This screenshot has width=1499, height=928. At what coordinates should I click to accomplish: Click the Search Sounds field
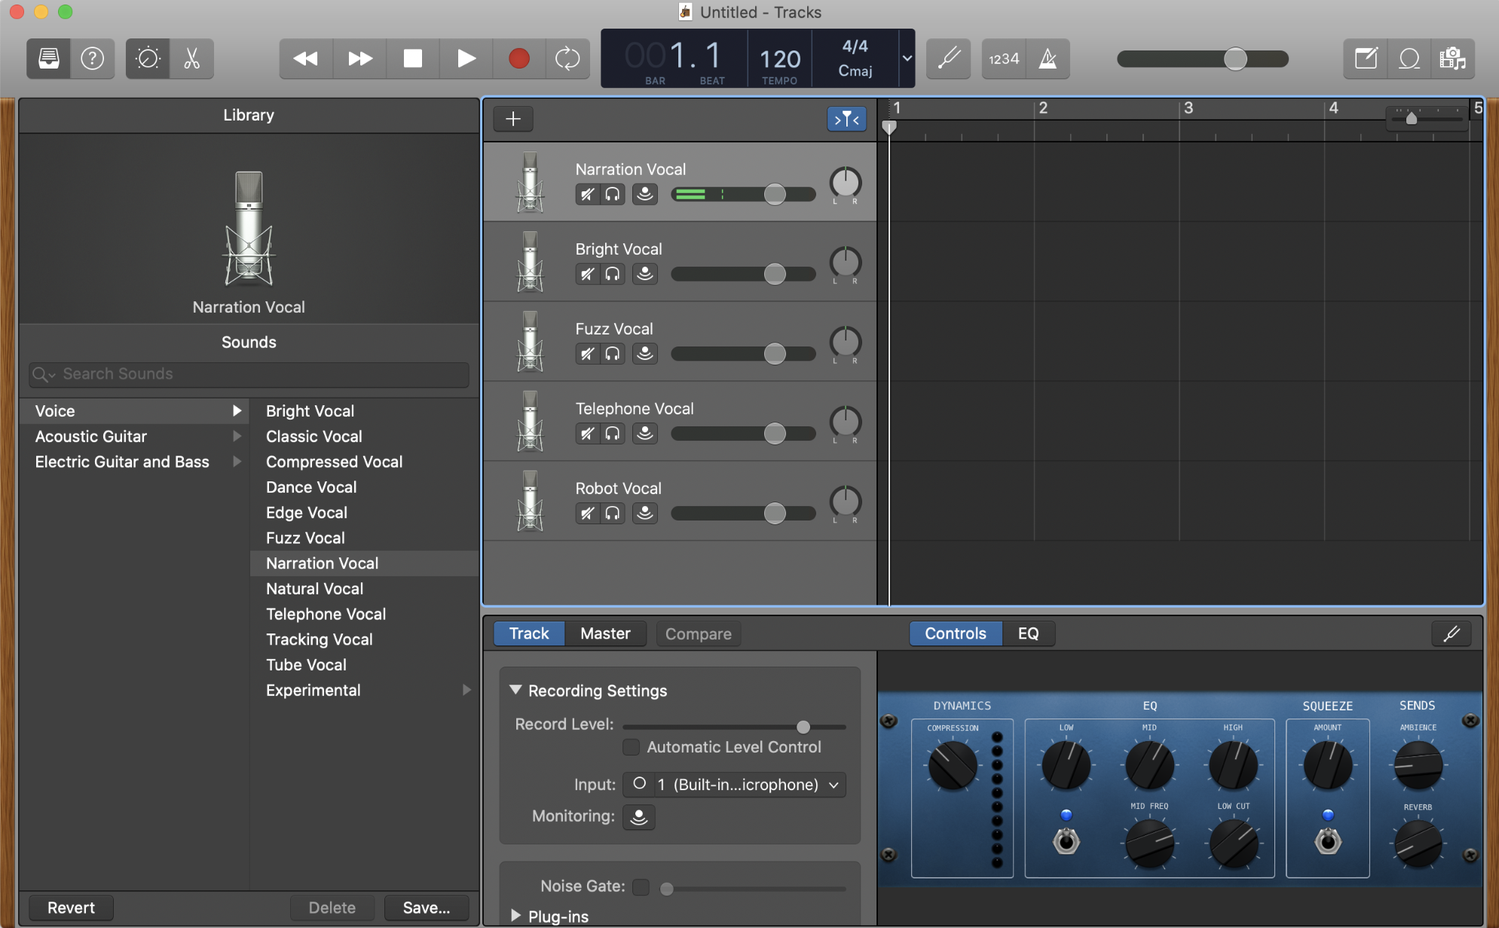pos(249,374)
